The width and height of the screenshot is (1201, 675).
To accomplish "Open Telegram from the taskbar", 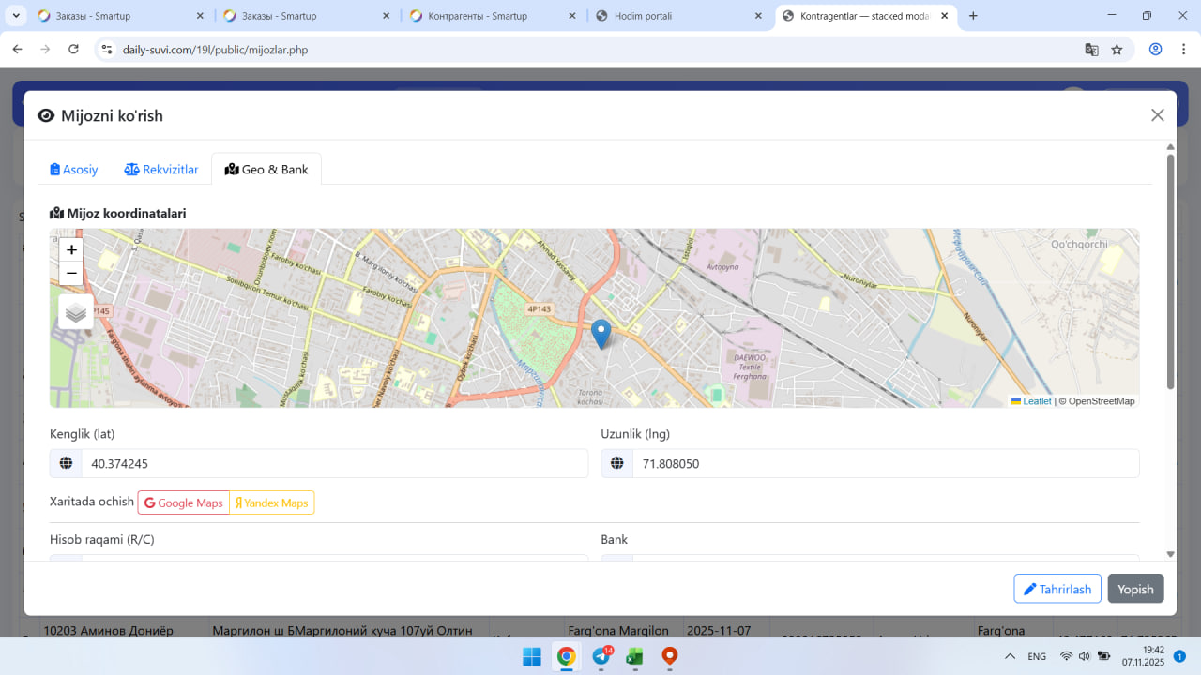I will pyautogui.click(x=601, y=656).
